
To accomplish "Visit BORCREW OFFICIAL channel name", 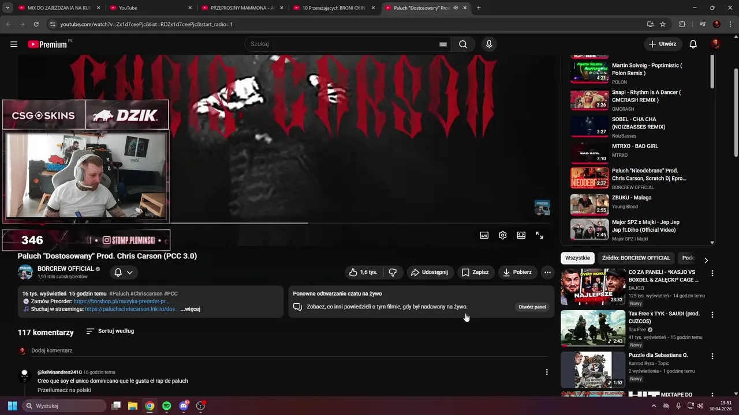I will tap(66, 269).
